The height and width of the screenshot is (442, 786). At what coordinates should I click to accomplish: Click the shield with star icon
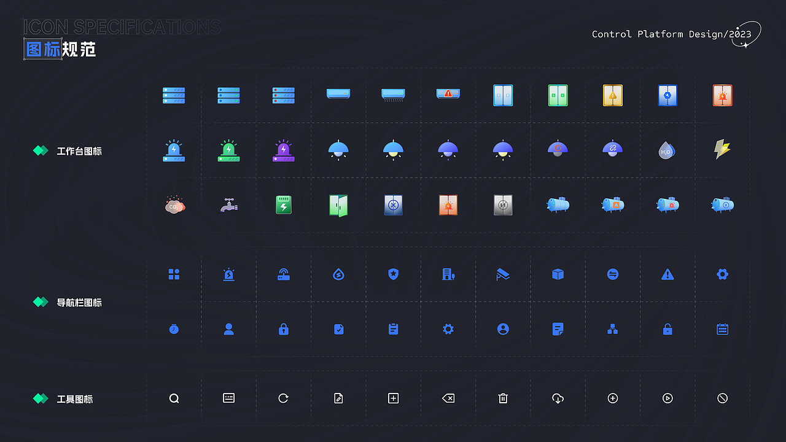click(393, 274)
